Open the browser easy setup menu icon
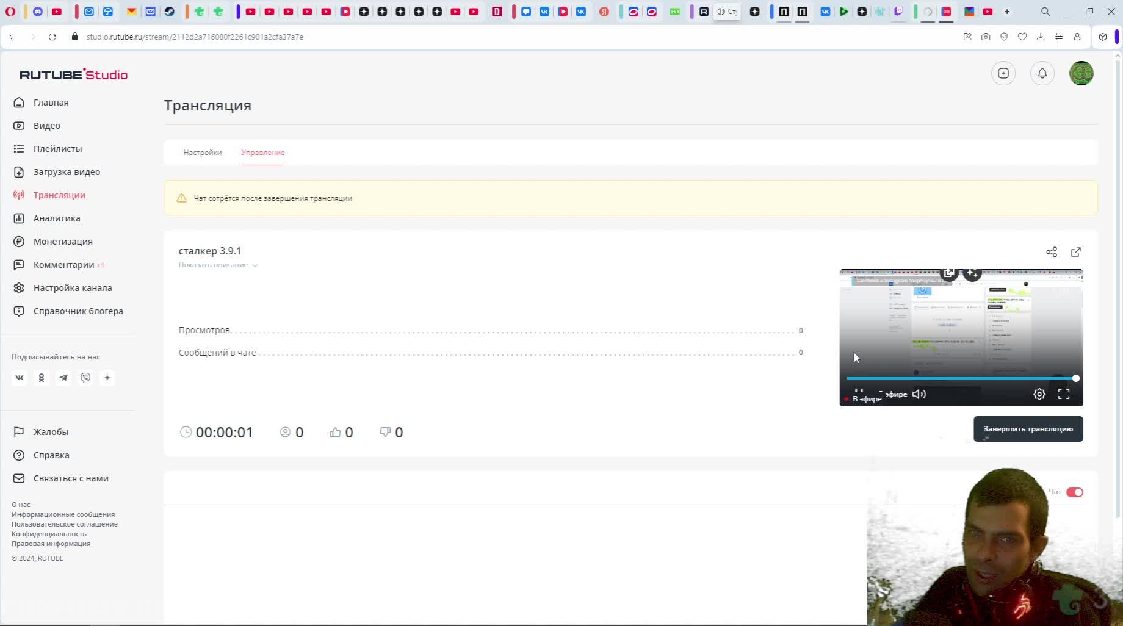This screenshot has height=626, width=1123. pos(1059,37)
